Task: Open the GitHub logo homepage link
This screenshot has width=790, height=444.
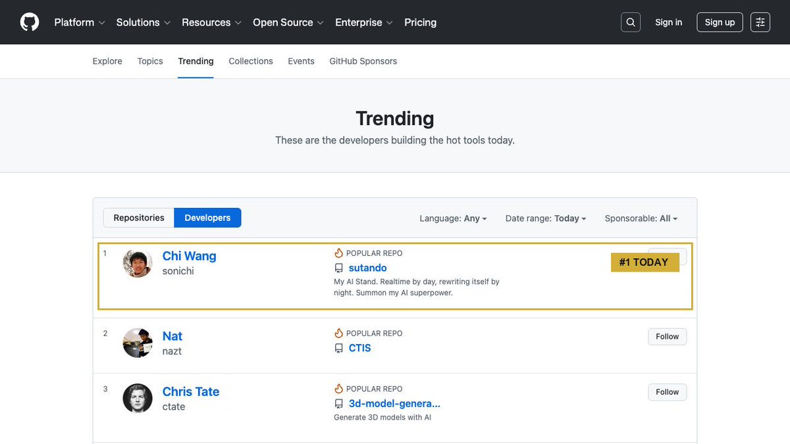Action: point(30,22)
